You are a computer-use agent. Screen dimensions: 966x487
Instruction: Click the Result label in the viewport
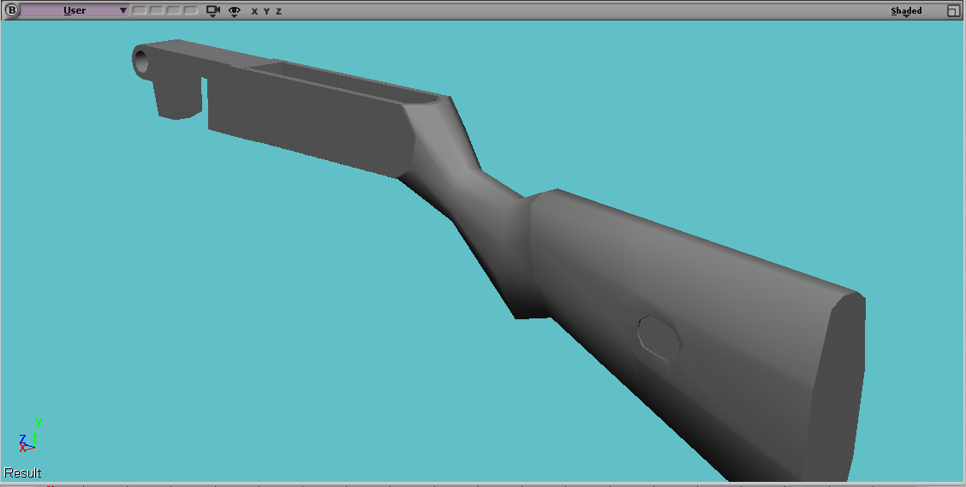tap(23, 472)
